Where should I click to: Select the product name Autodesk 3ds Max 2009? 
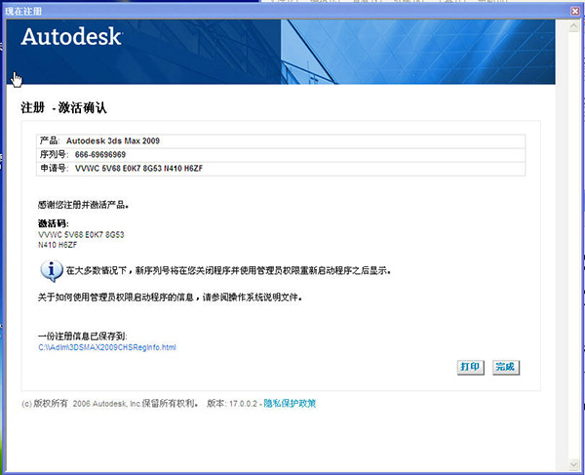pos(113,141)
